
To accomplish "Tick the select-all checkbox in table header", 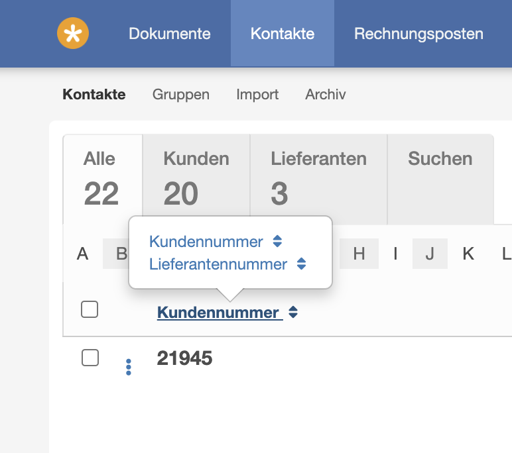I will pyautogui.click(x=90, y=309).
